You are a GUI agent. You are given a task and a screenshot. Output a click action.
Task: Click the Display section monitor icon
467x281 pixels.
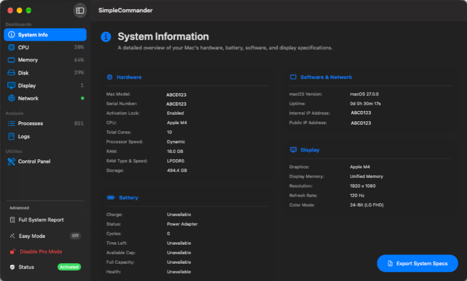pyautogui.click(x=293, y=150)
